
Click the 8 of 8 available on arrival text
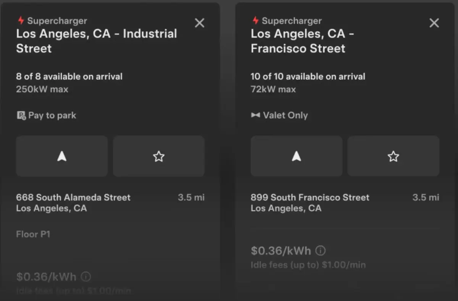point(69,76)
